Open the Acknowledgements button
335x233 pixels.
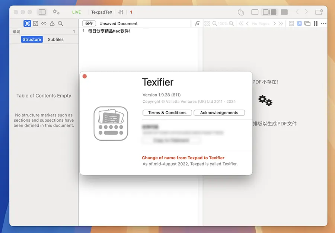coord(219,113)
